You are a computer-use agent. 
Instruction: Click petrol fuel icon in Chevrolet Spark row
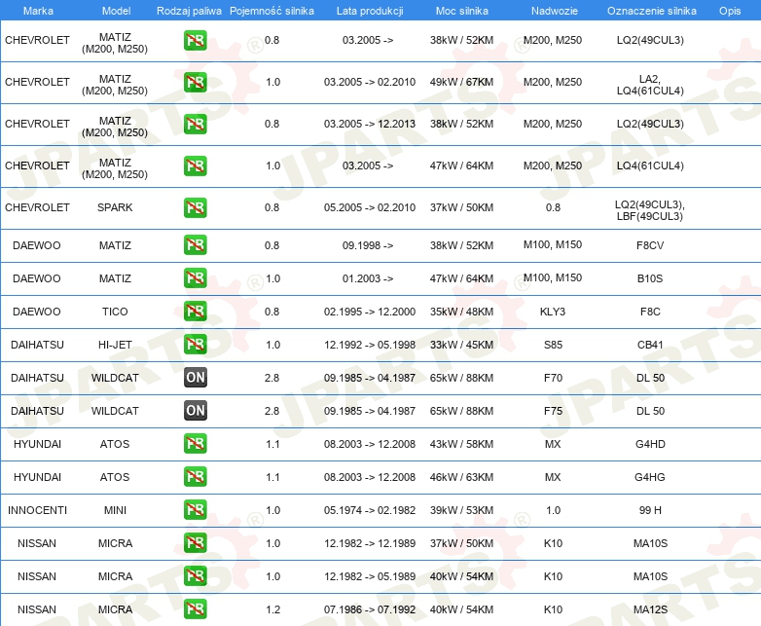195,207
